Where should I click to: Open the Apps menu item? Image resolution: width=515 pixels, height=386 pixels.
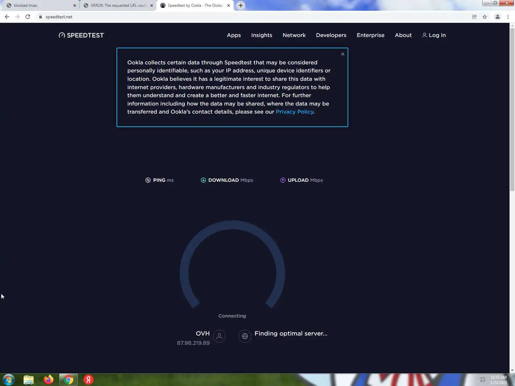(x=234, y=35)
